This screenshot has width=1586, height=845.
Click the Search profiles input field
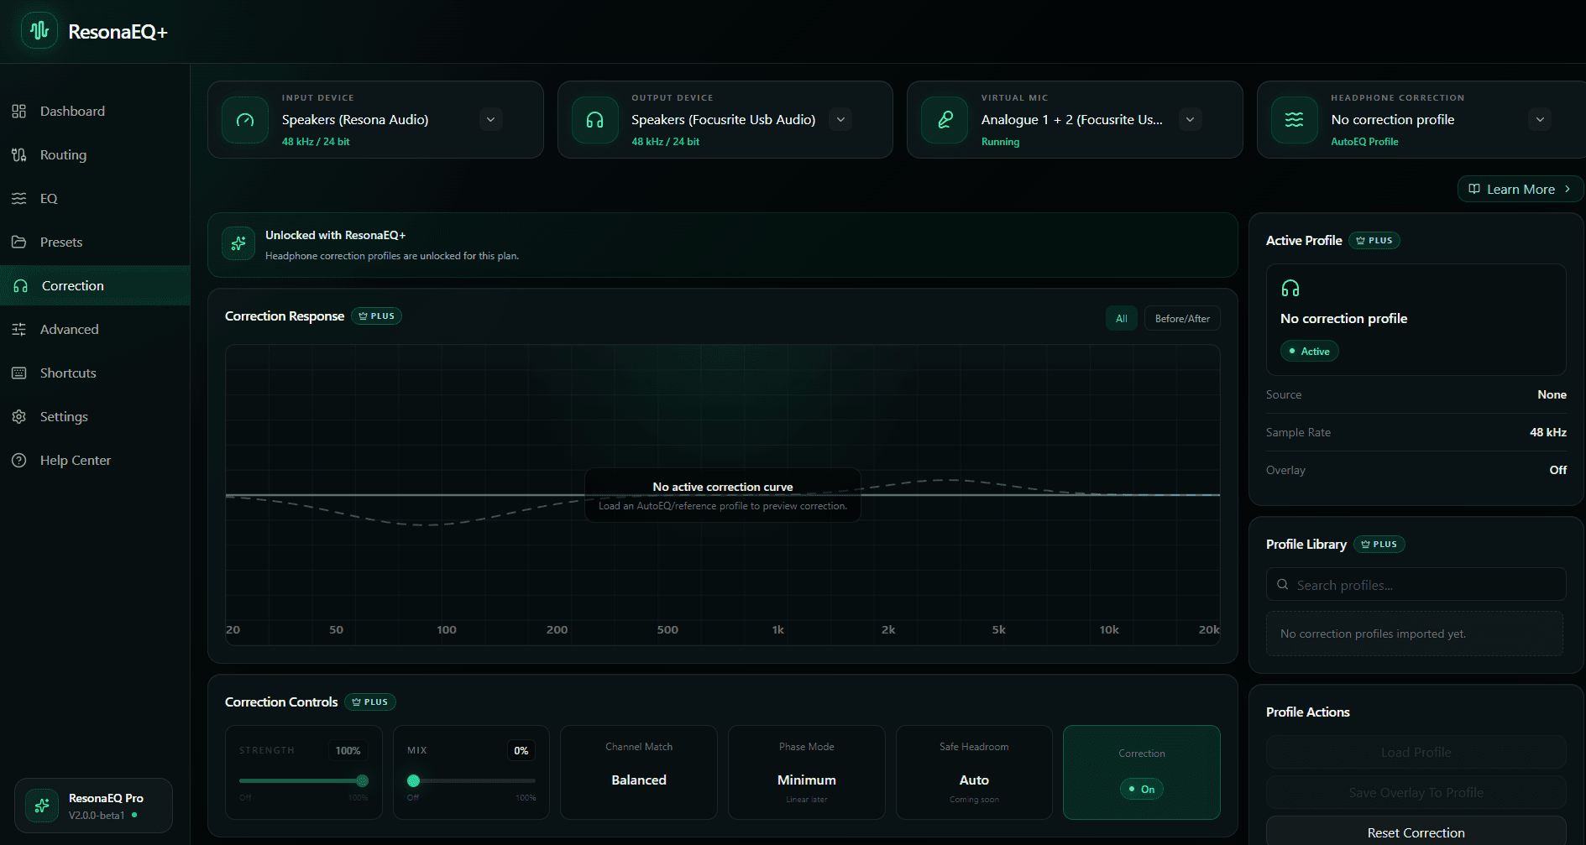(x=1416, y=585)
